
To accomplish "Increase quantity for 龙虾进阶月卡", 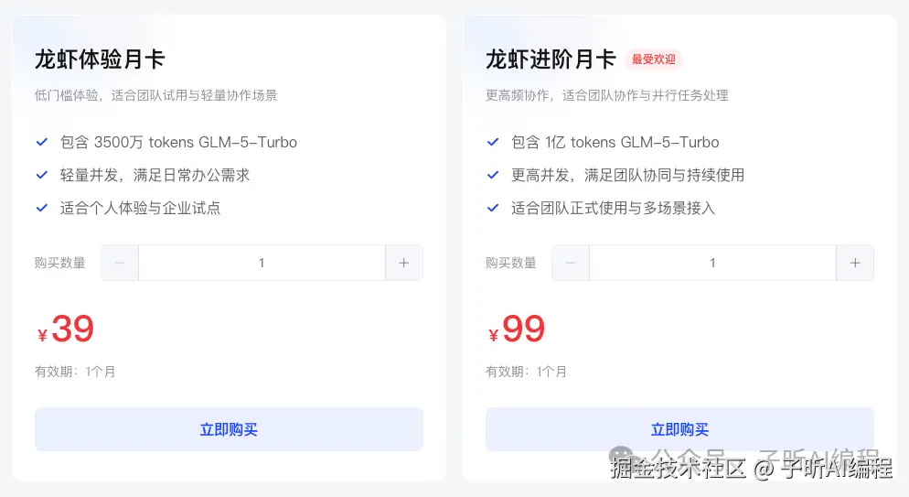I will click(855, 263).
